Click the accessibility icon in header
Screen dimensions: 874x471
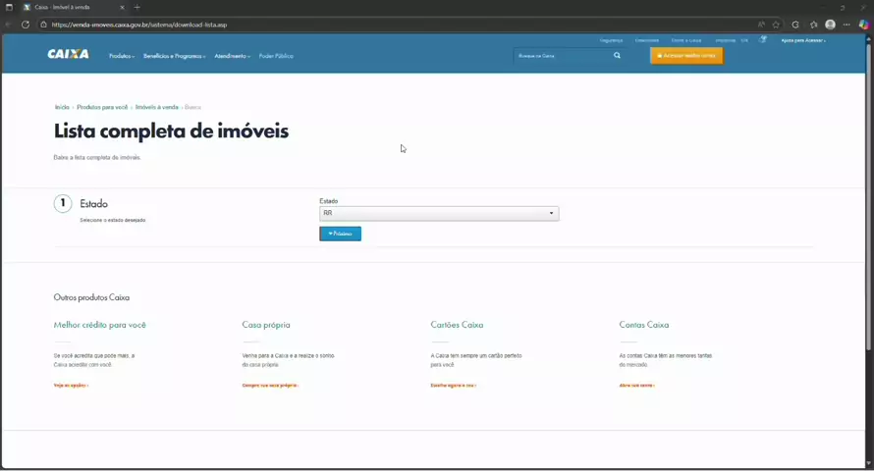(762, 39)
